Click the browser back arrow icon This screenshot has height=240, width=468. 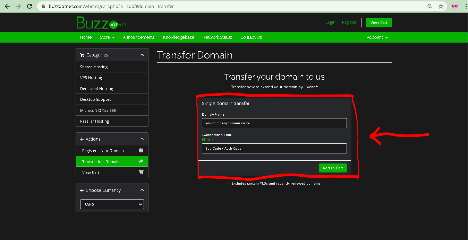tap(7, 6)
